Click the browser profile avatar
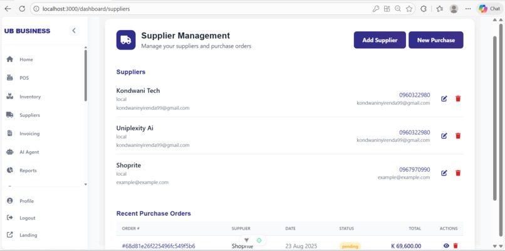This screenshot has height=251, width=505. pos(454,9)
